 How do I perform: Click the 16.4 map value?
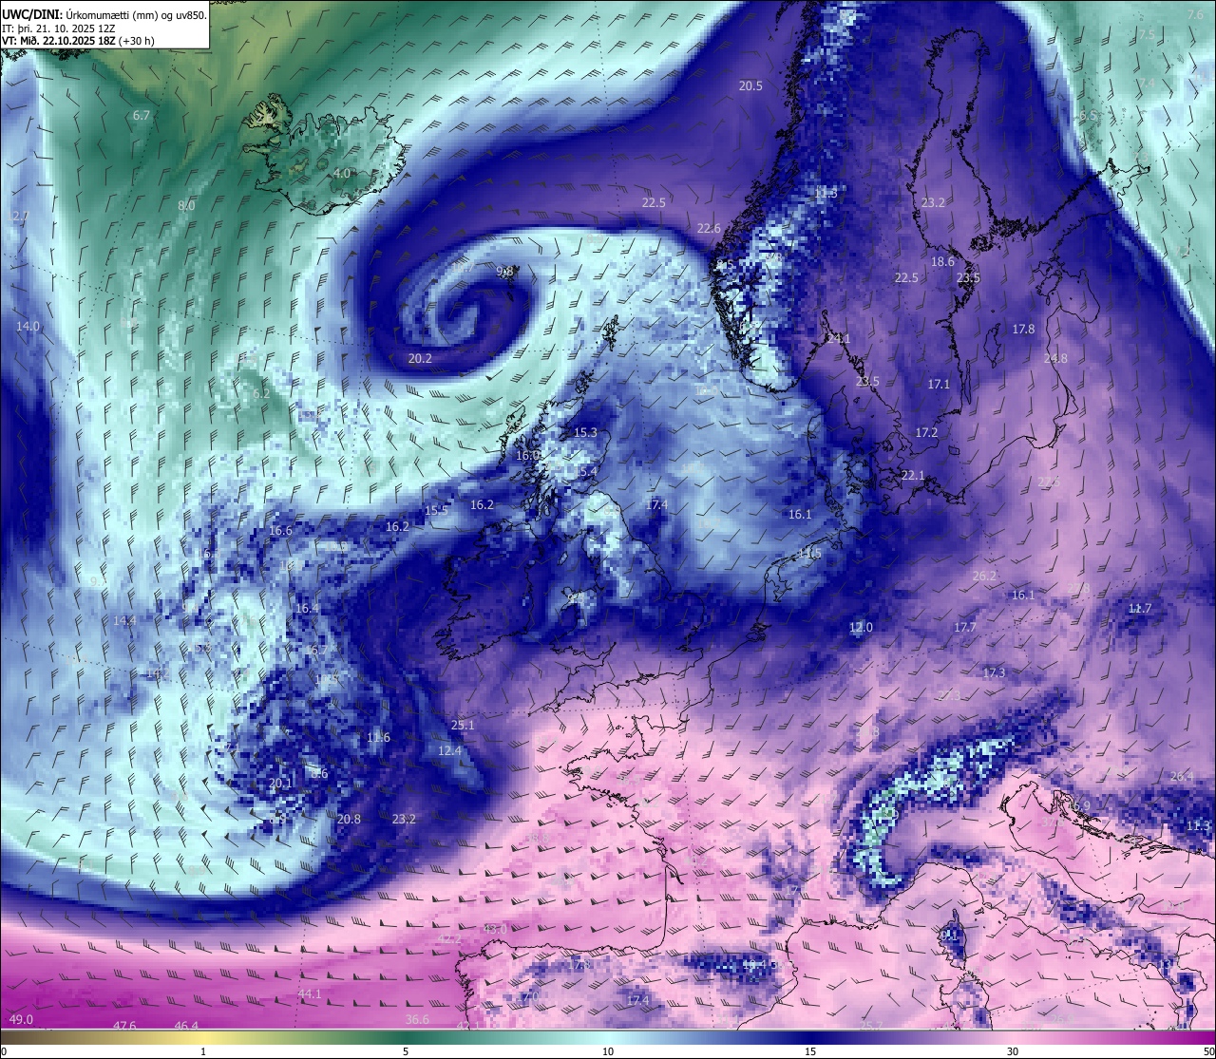tap(307, 608)
